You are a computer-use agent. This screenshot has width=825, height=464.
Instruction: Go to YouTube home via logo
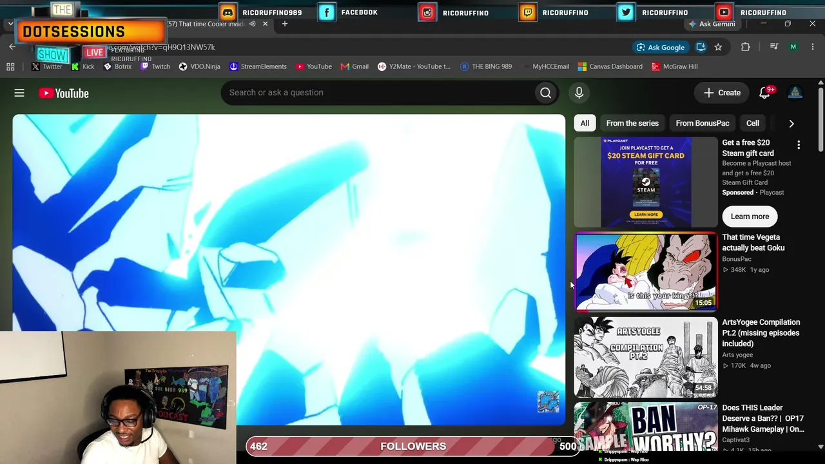pyautogui.click(x=63, y=93)
